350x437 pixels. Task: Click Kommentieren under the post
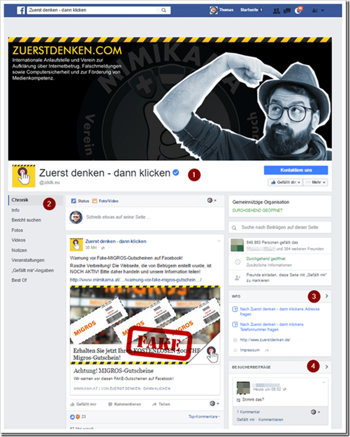tap(124, 404)
